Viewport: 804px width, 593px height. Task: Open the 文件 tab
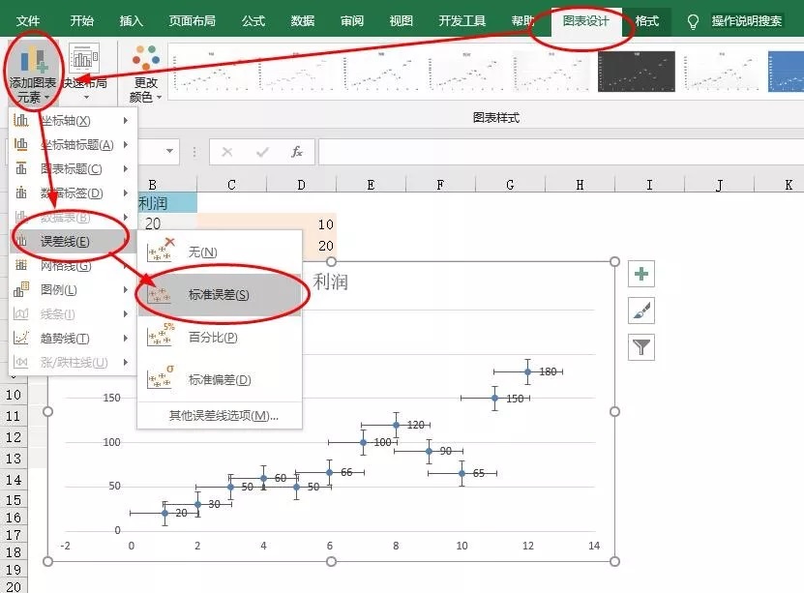tap(28, 21)
